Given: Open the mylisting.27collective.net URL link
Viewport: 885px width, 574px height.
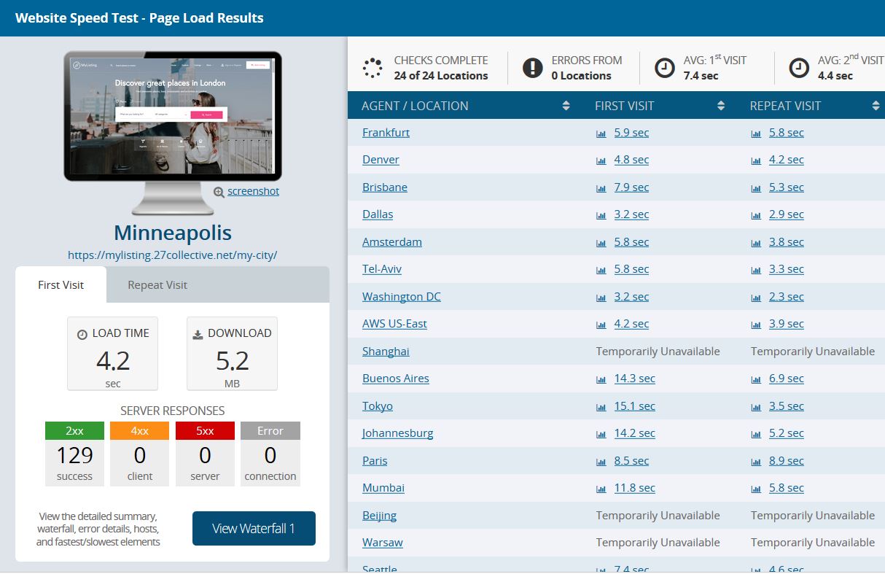Looking at the screenshot, I should point(172,255).
